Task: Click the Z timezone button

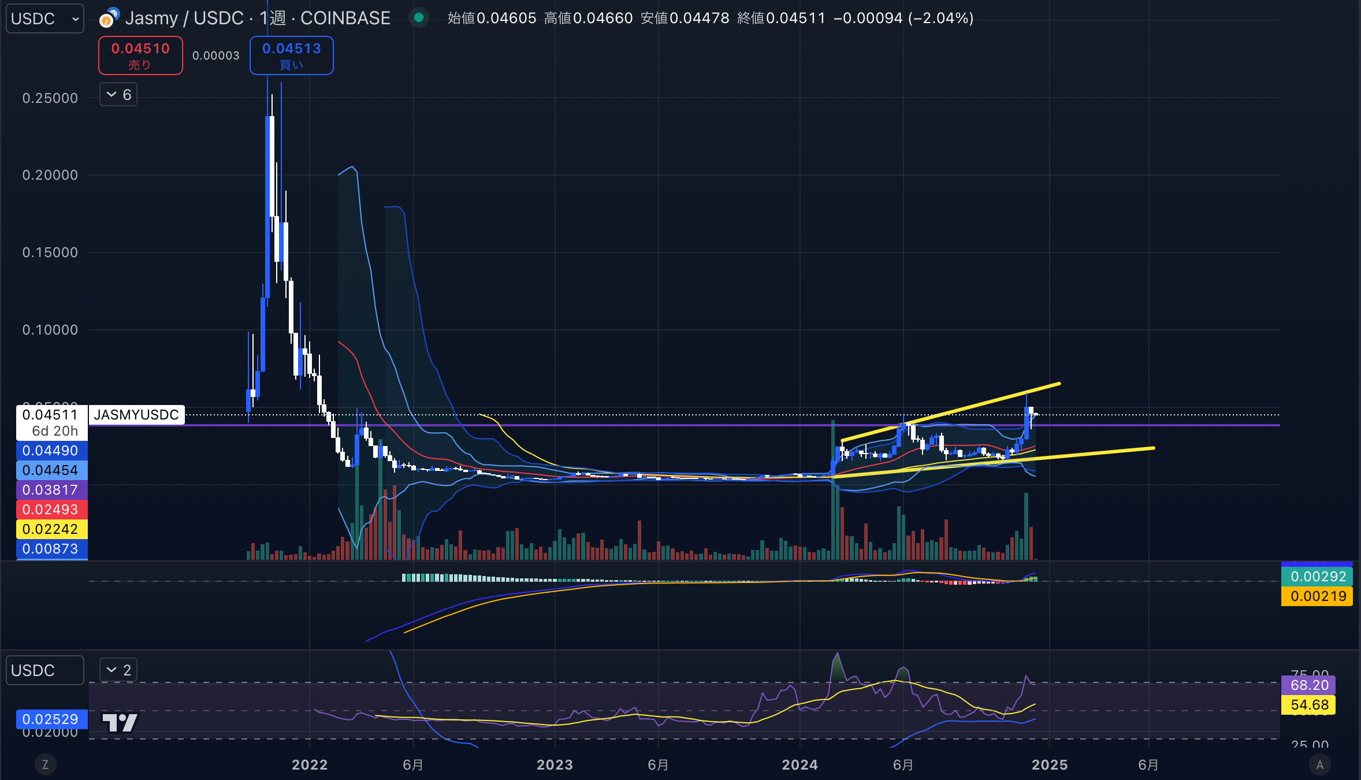Action: 45,765
